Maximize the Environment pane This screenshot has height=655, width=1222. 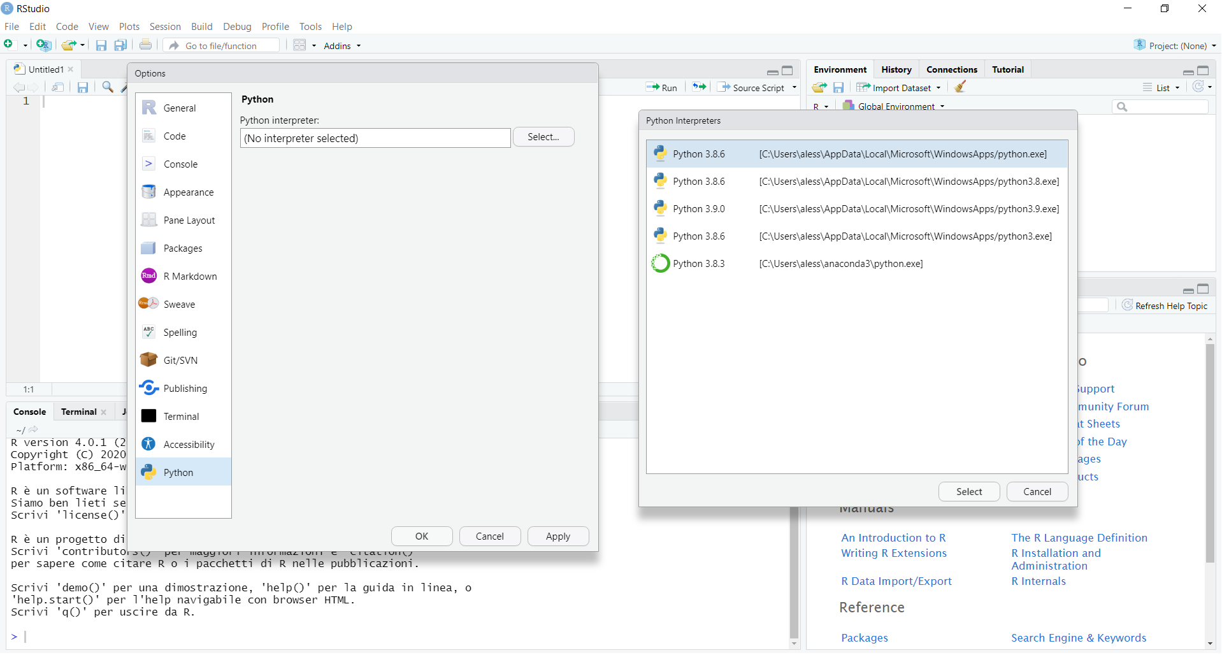(1203, 70)
